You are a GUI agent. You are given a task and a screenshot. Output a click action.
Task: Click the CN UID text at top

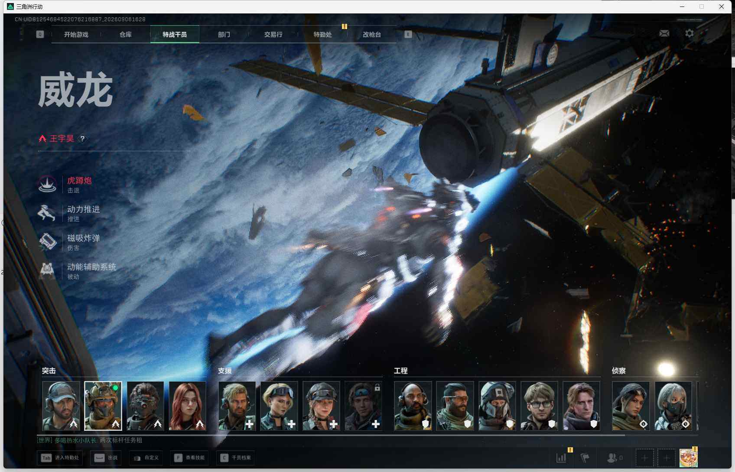[x=80, y=20]
